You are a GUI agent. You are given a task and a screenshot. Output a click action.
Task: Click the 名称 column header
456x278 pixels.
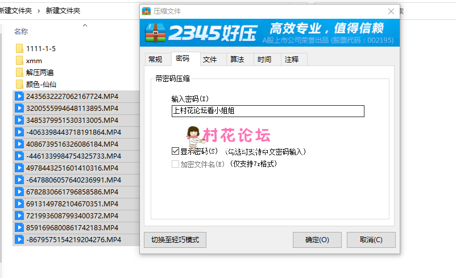21,31
